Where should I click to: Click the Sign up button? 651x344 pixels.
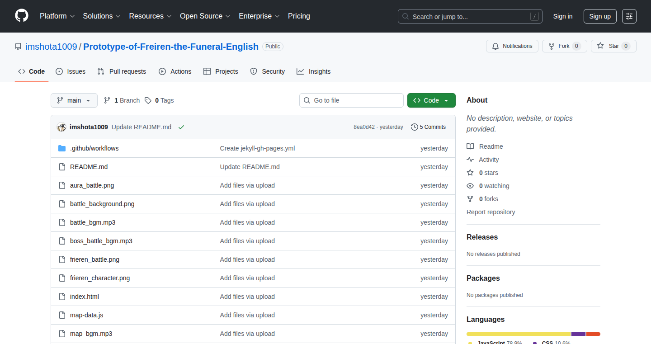(600, 16)
